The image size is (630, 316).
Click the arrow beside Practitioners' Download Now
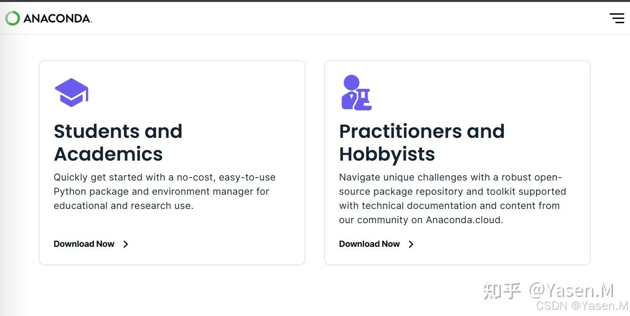tap(411, 244)
